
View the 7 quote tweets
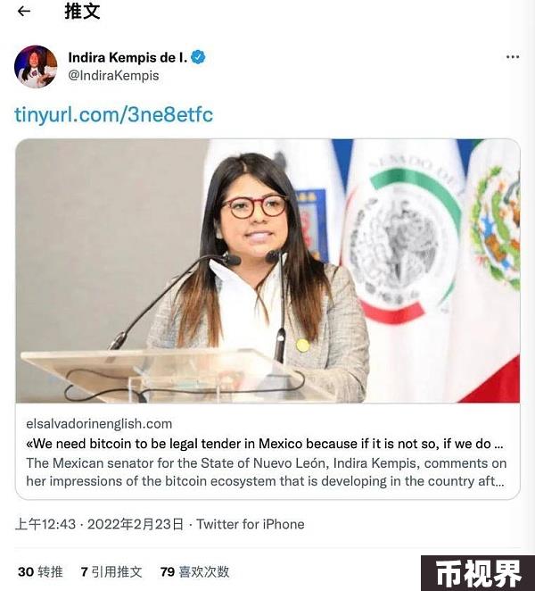[x=111, y=571]
